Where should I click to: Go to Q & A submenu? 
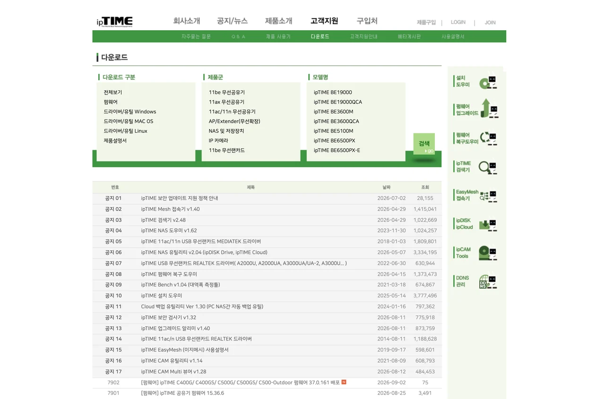click(x=238, y=36)
